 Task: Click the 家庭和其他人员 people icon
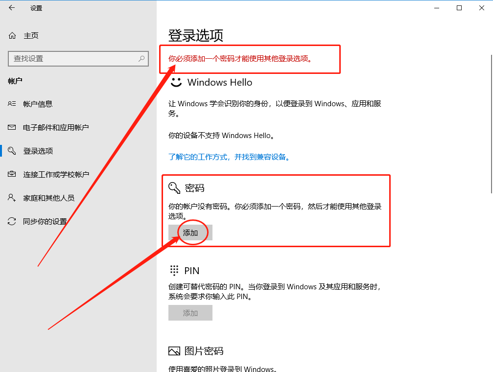[12, 198]
